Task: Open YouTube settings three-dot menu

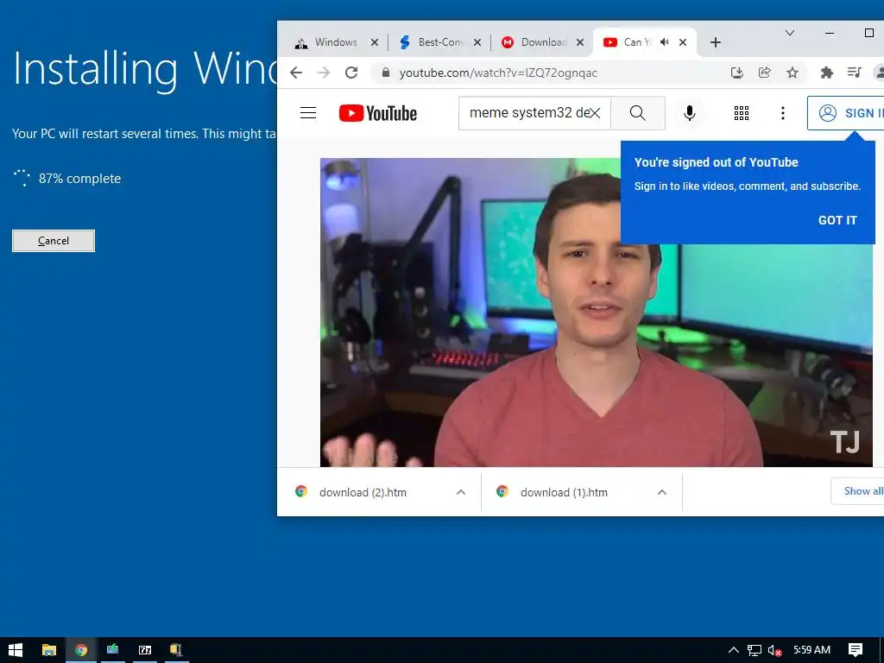Action: pyautogui.click(x=782, y=113)
